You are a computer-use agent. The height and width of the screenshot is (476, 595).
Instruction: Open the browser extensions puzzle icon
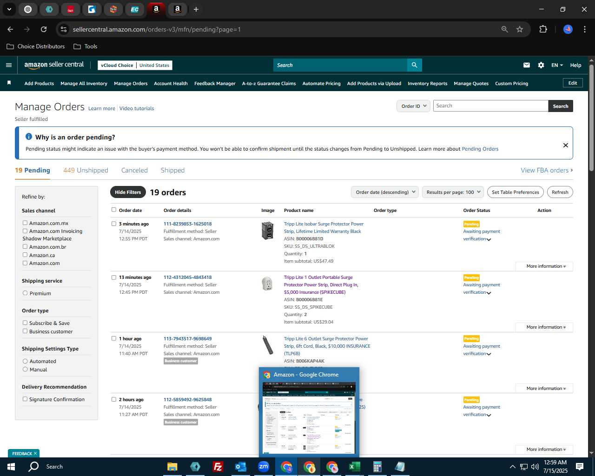click(543, 29)
